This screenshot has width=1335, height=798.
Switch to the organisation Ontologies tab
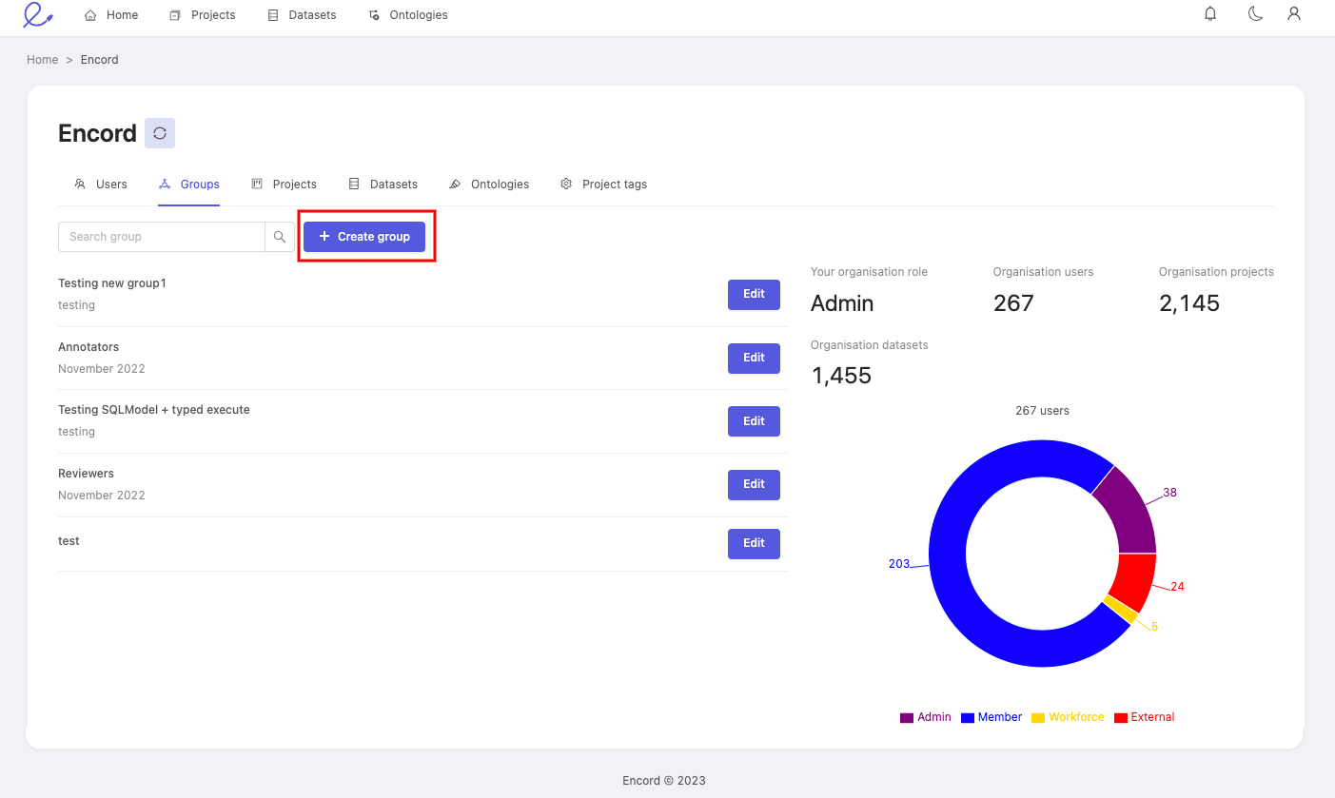489,184
